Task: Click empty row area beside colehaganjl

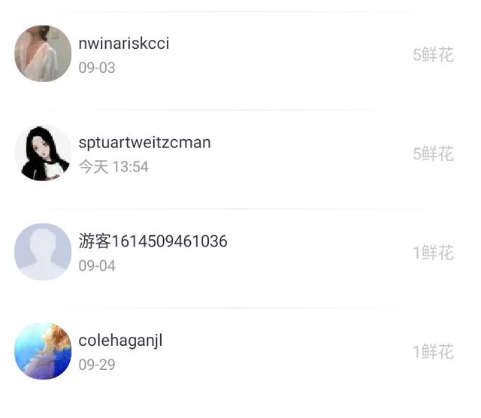Action: (x=286, y=351)
